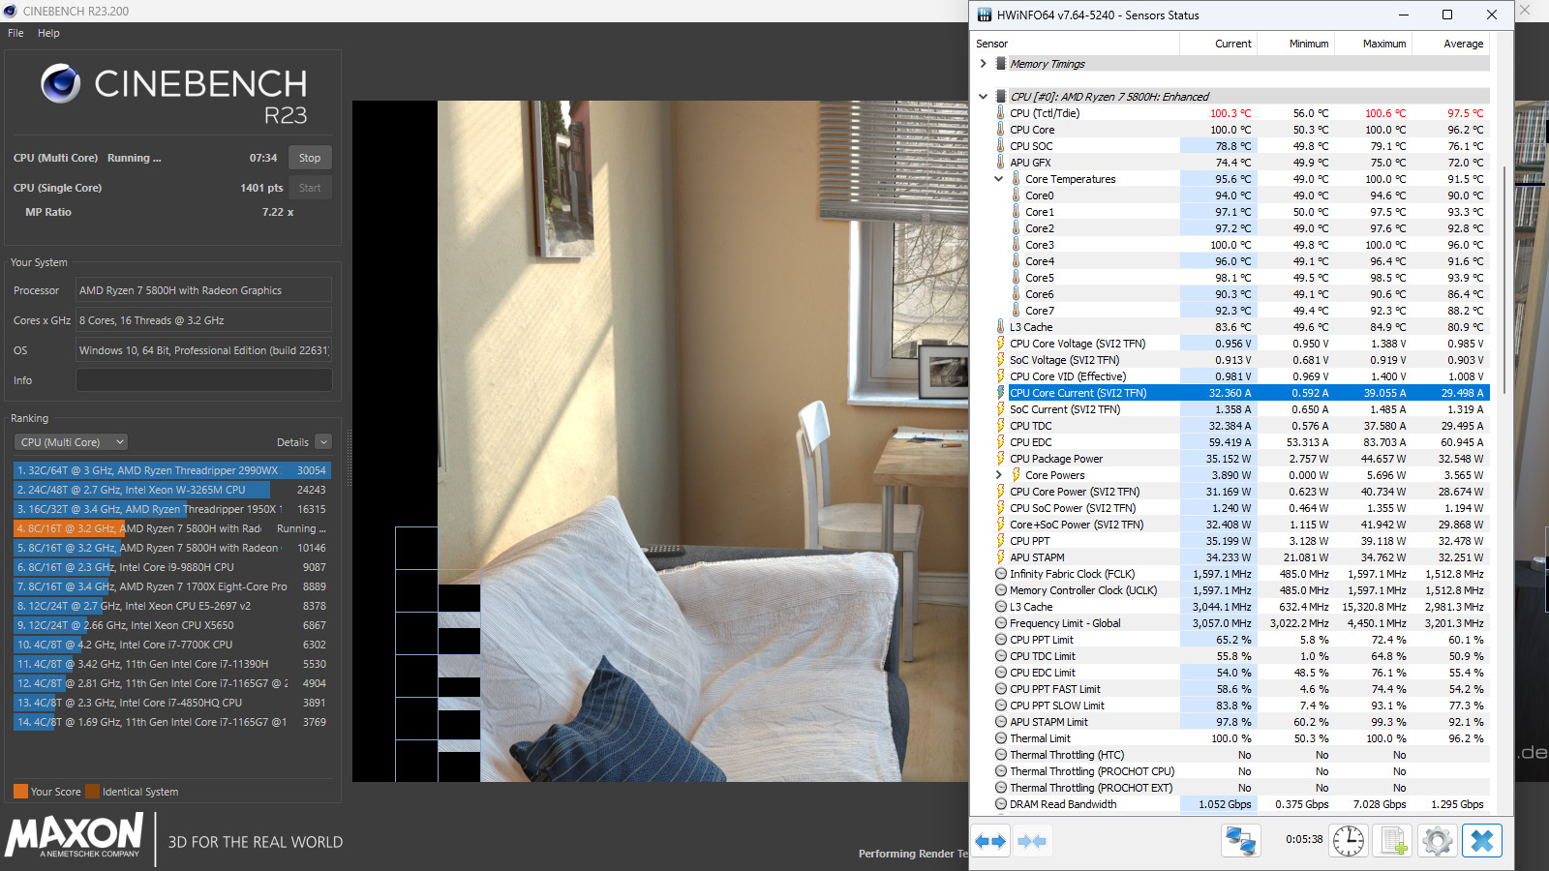
Task: Open the CPU (Multi Core) ranking dropdown
Action: point(71,442)
